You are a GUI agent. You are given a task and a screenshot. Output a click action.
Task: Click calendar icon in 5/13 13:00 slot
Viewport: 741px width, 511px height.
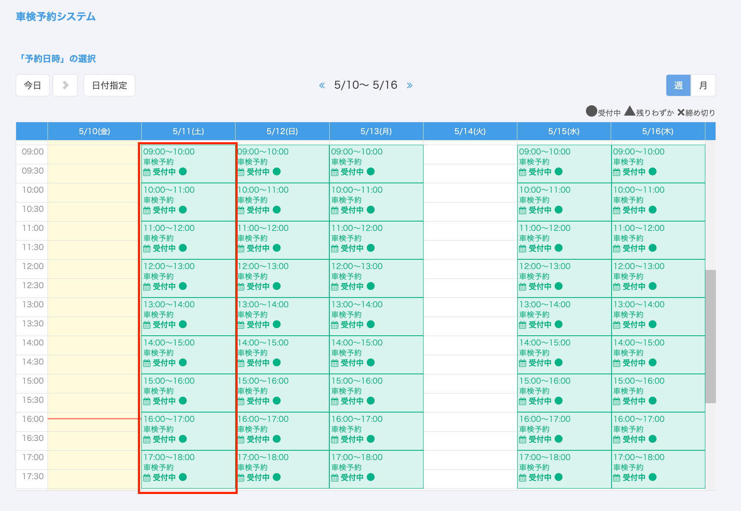pyautogui.click(x=335, y=325)
